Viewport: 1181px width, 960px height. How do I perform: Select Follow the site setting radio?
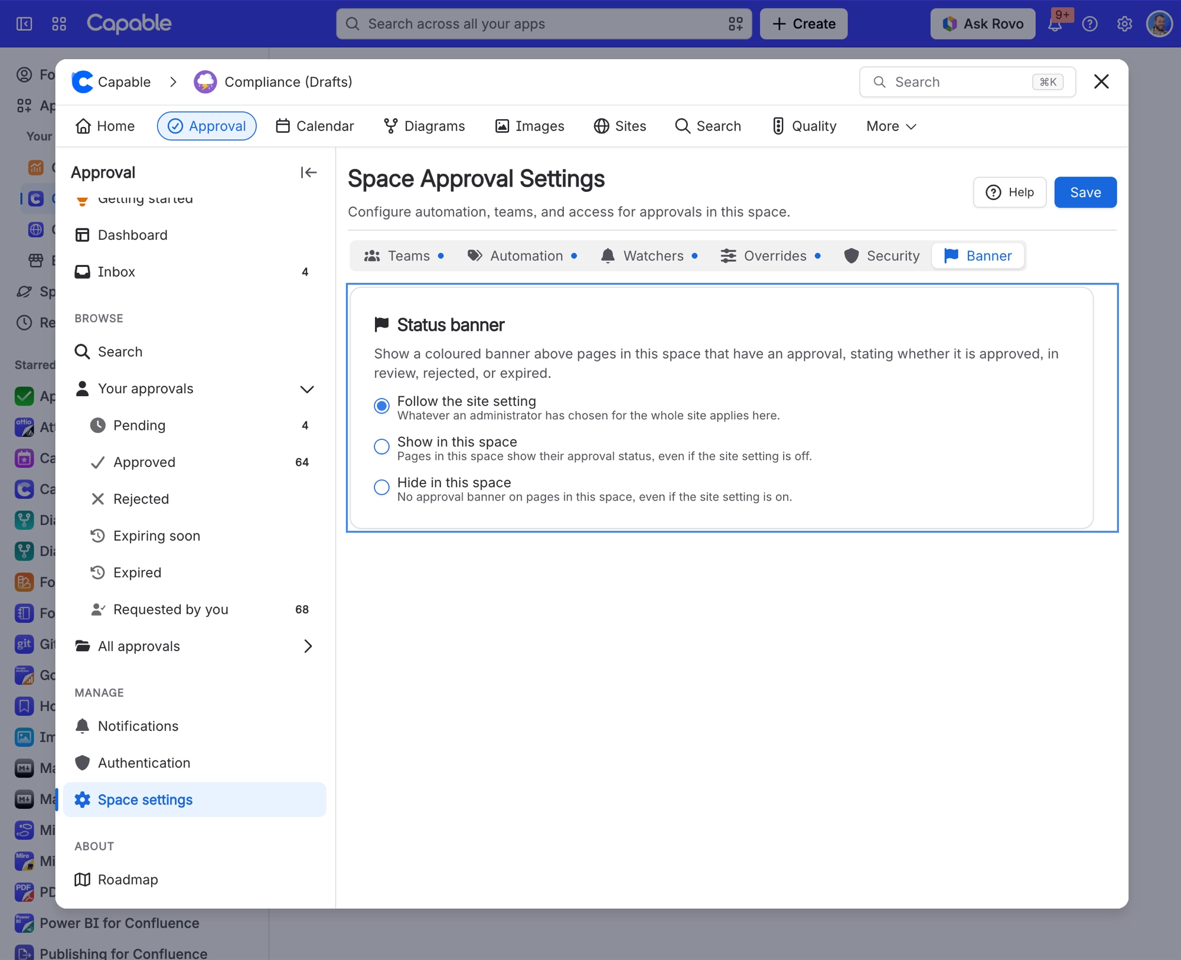tap(381, 406)
